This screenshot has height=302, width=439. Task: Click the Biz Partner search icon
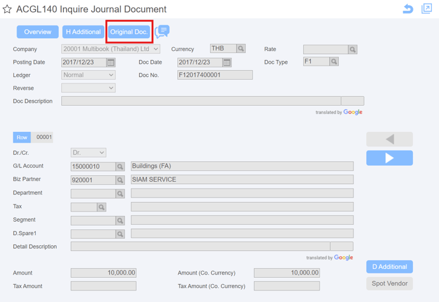120,180
